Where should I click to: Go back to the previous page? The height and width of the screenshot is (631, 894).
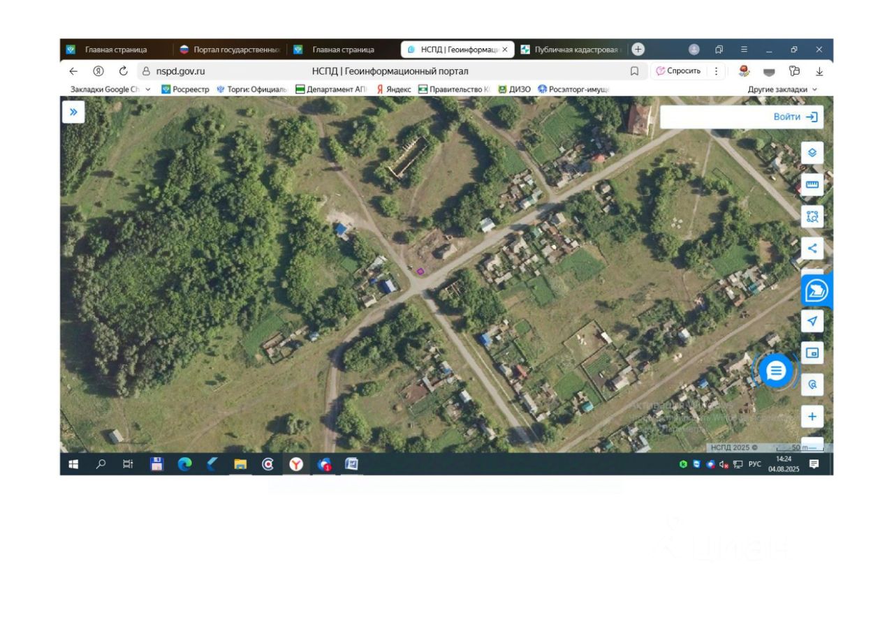pos(73,71)
